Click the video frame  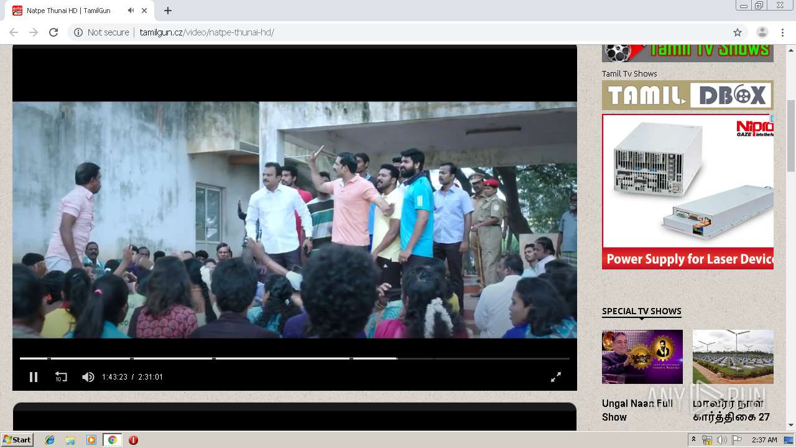[x=295, y=220]
